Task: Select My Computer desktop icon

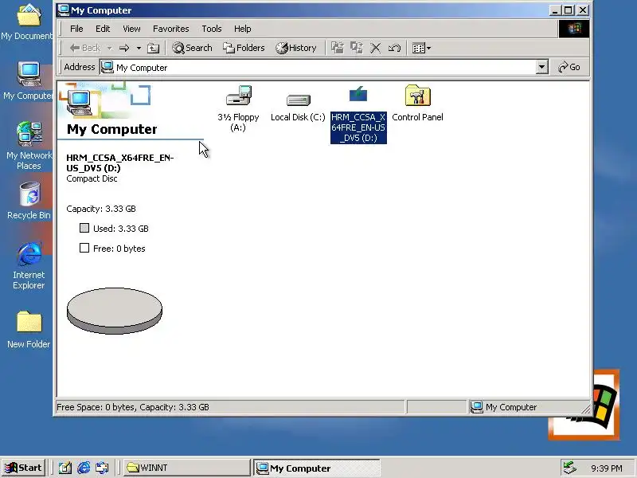Action: tap(28, 81)
